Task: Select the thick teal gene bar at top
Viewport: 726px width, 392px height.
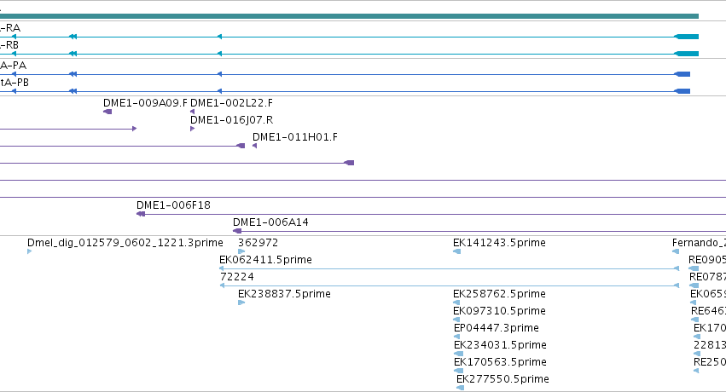Action: [349, 16]
